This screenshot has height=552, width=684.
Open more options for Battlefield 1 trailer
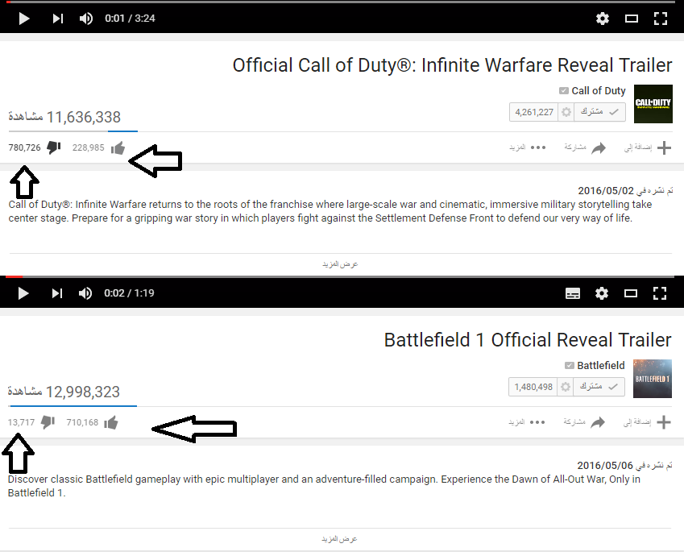[x=527, y=422]
